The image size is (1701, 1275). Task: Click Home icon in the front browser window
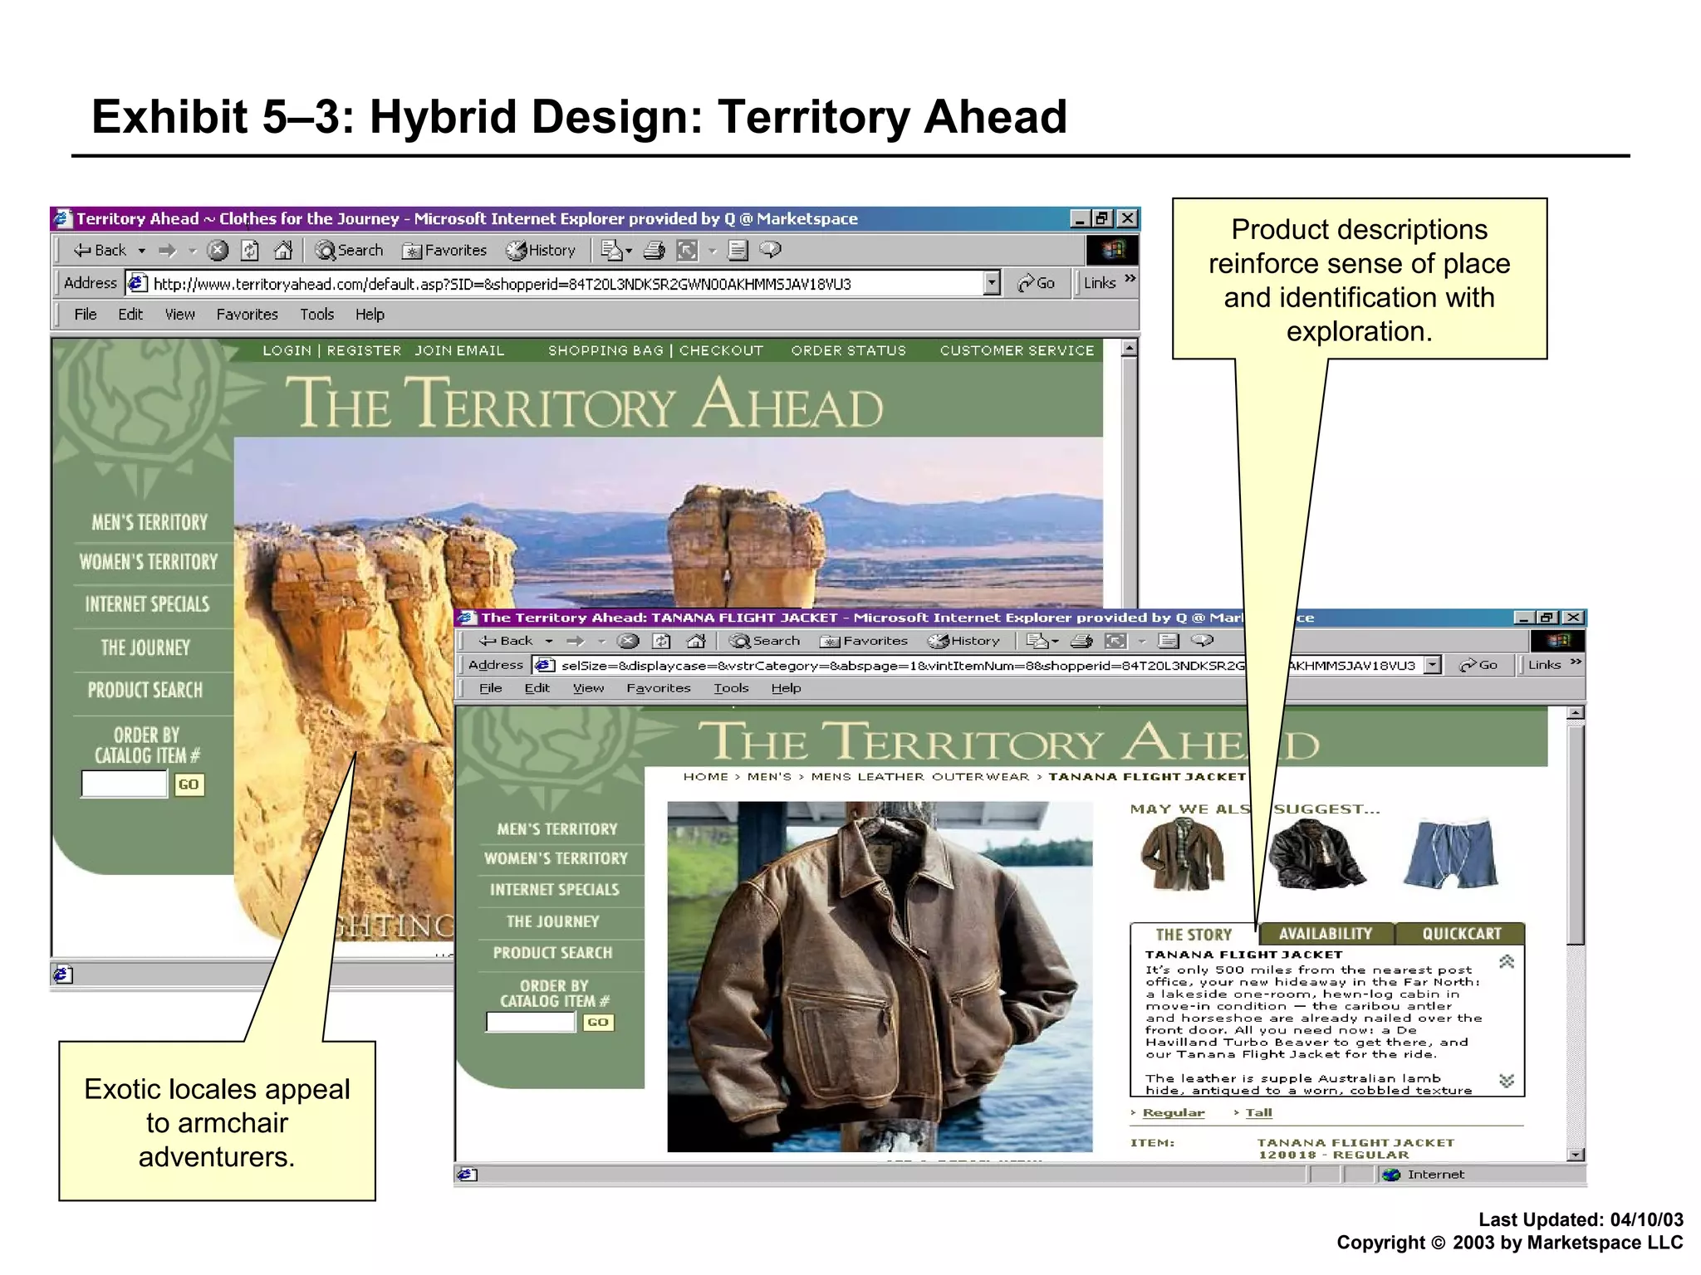tap(696, 641)
